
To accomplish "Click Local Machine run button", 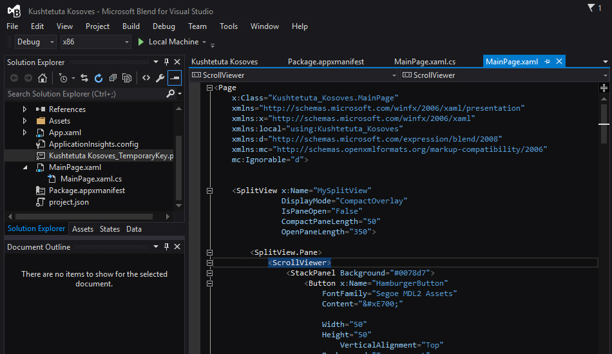I will click(x=169, y=42).
